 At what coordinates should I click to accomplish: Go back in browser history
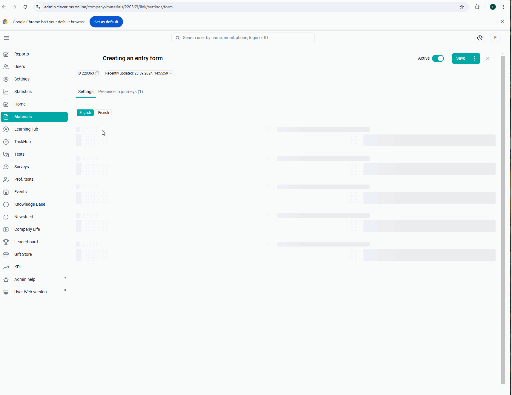point(4,7)
